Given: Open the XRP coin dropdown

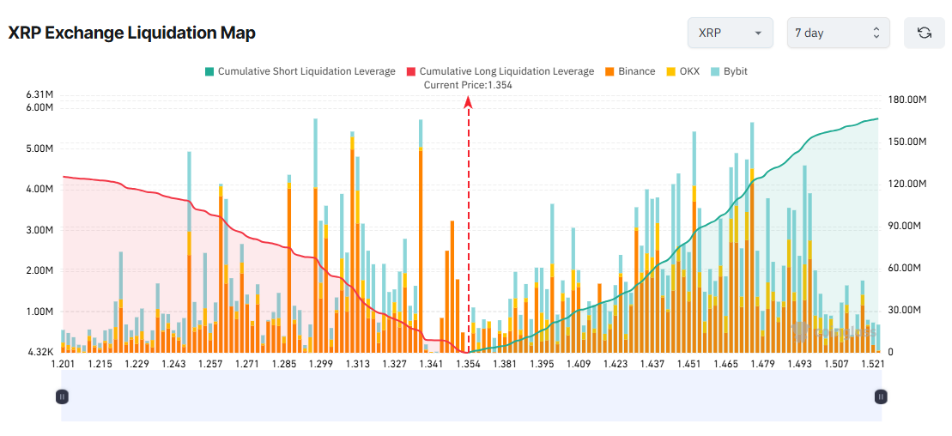Looking at the screenshot, I should point(730,33).
